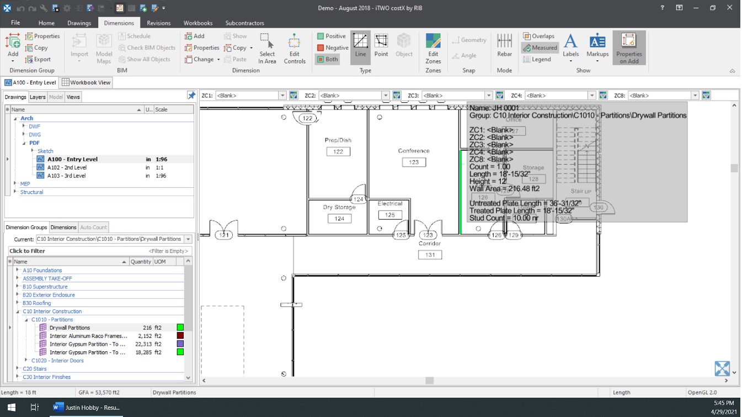Select the A103 - 3rd Level drawing
The height and width of the screenshot is (417, 742).
(67, 176)
